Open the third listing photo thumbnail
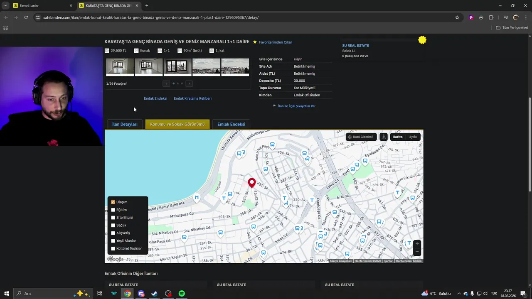 (x=177, y=66)
